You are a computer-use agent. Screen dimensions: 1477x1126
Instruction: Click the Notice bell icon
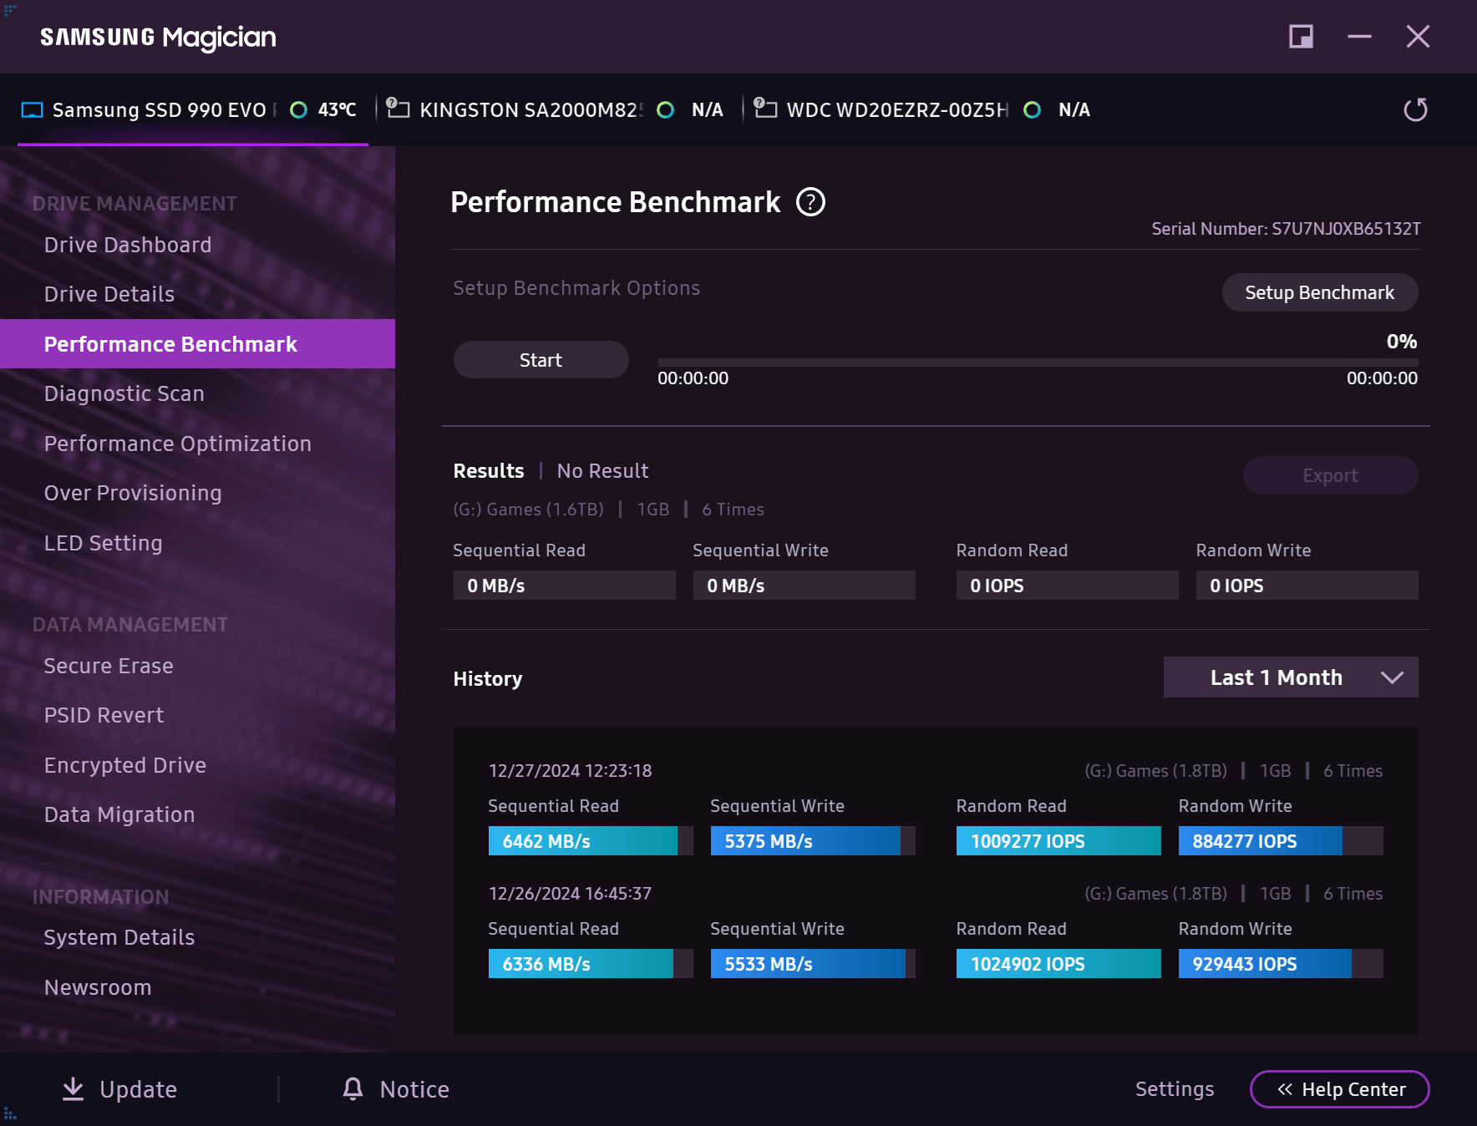click(353, 1088)
